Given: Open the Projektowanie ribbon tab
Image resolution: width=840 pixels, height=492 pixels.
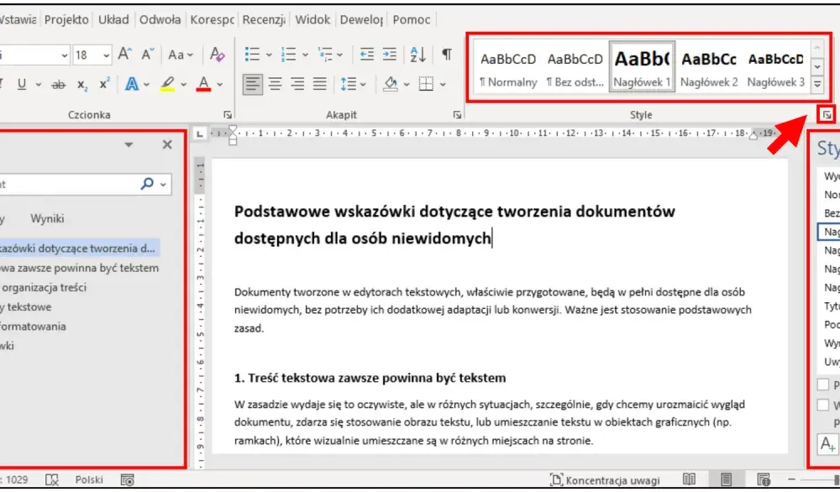Looking at the screenshot, I should [x=66, y=20].
